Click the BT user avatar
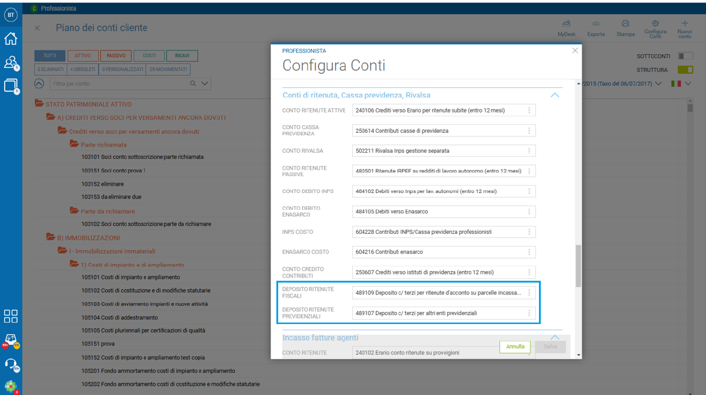The width and height of the screenshot is (706, 395). [x=11, y=14]
